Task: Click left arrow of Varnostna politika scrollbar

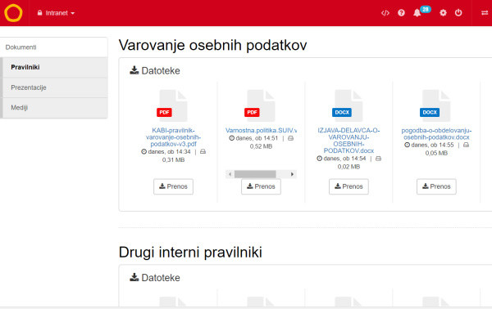Action: [230, 174]
